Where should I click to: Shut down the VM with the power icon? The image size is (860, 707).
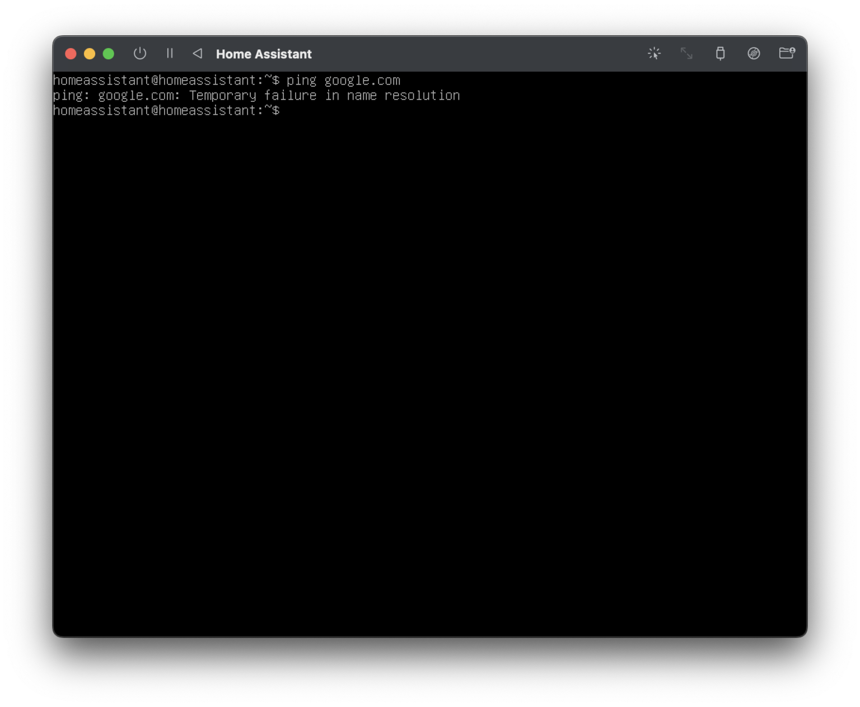[x=140, y=54]
